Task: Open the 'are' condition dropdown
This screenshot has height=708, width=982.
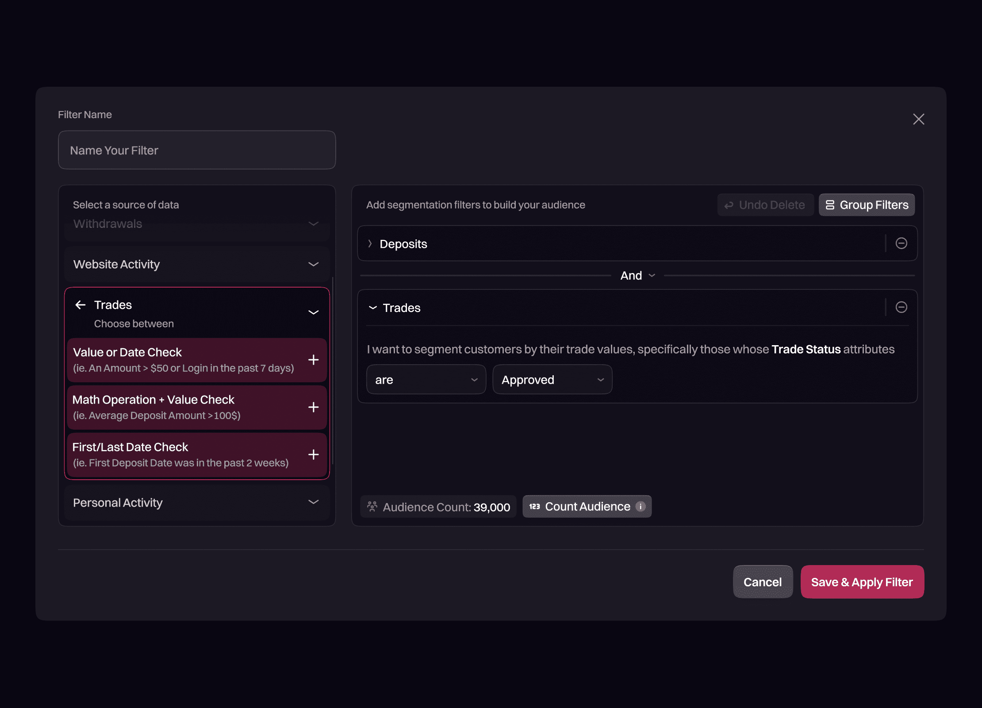Action: click(x=426, y=380)
